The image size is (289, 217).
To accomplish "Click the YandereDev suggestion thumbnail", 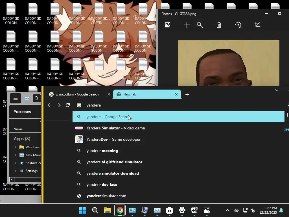I will (79, 139).
